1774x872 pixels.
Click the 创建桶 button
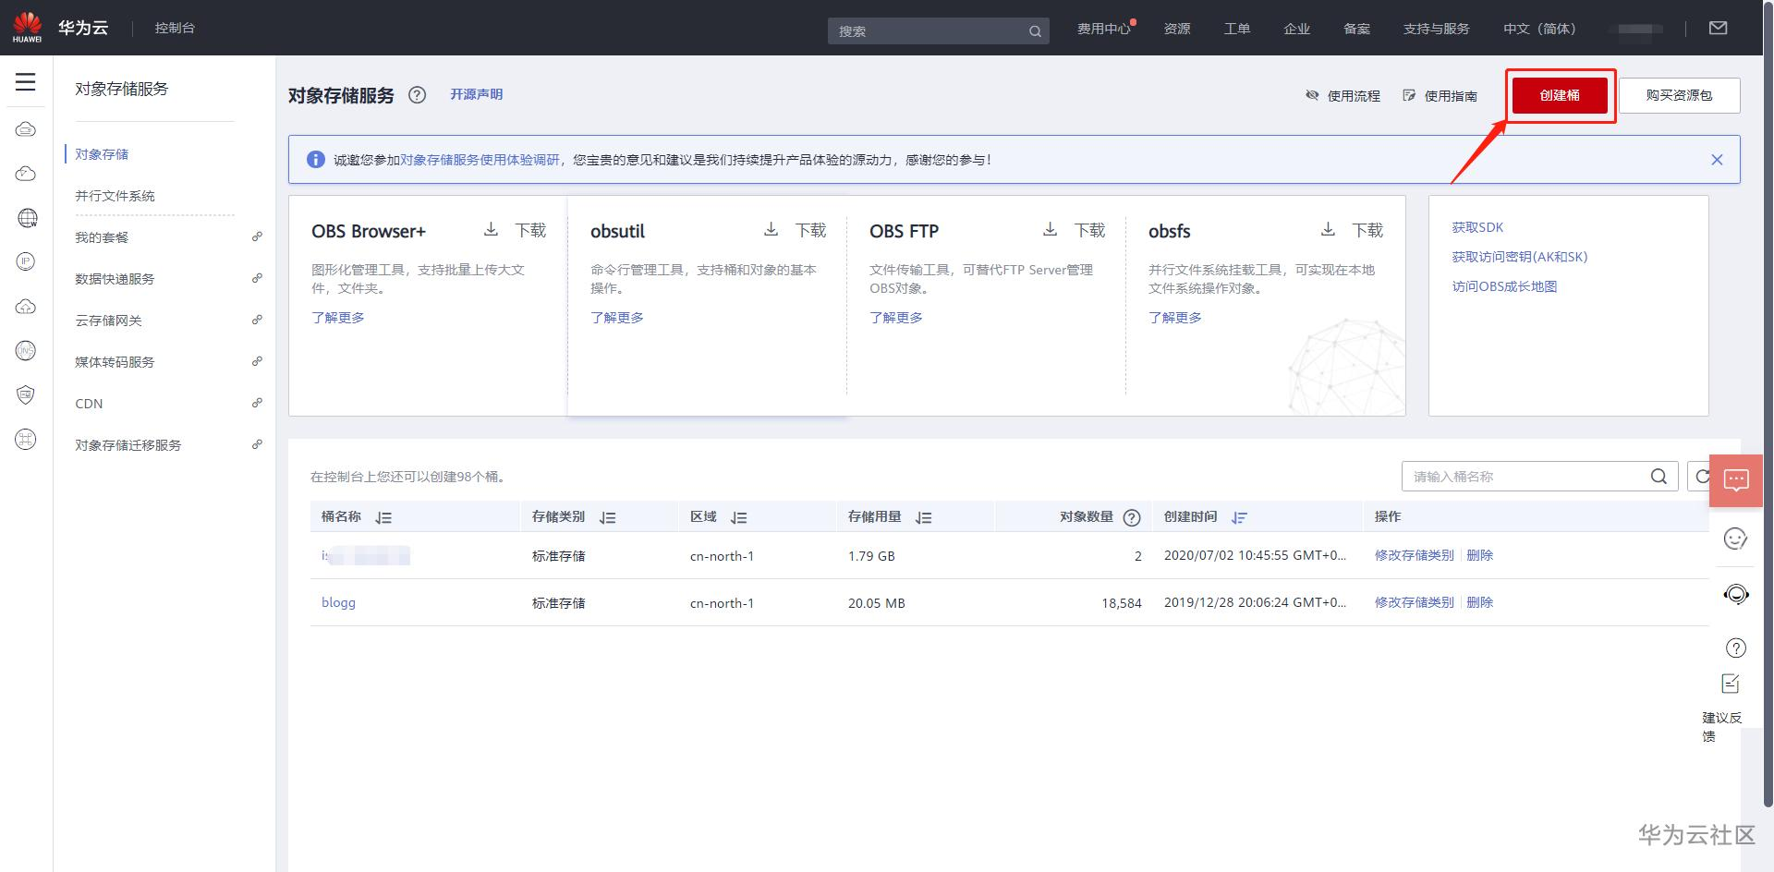[x=1560, y=95]
